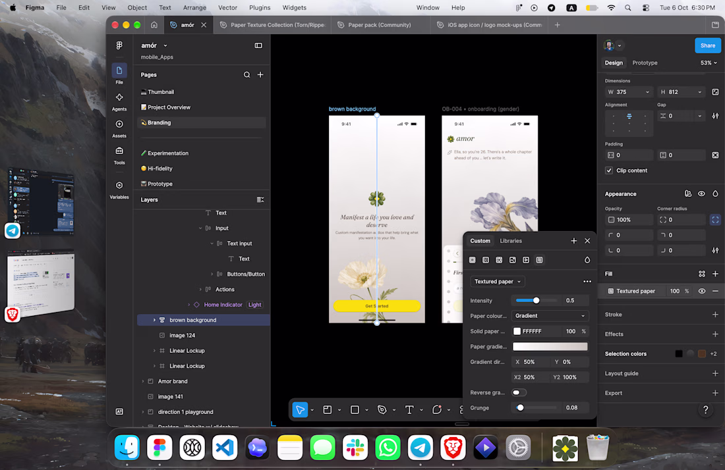The width and height of the screenshot is (725, 470).
Task: Search pages with the magnifier icon
Action: tap(247, 75)
